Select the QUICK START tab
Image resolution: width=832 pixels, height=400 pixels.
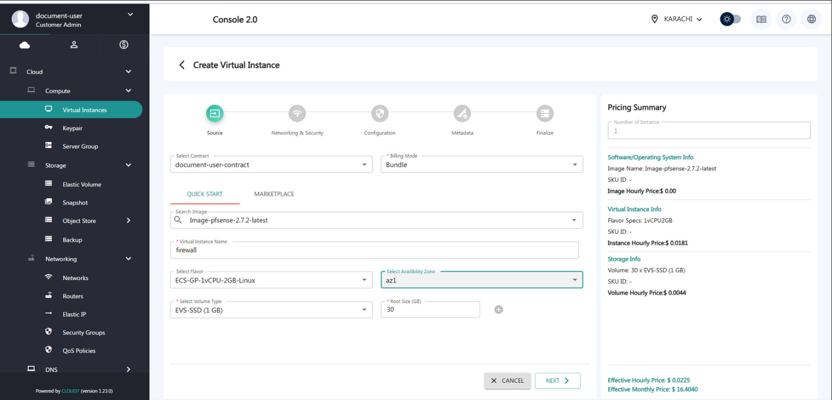click(x=204, y=194)
